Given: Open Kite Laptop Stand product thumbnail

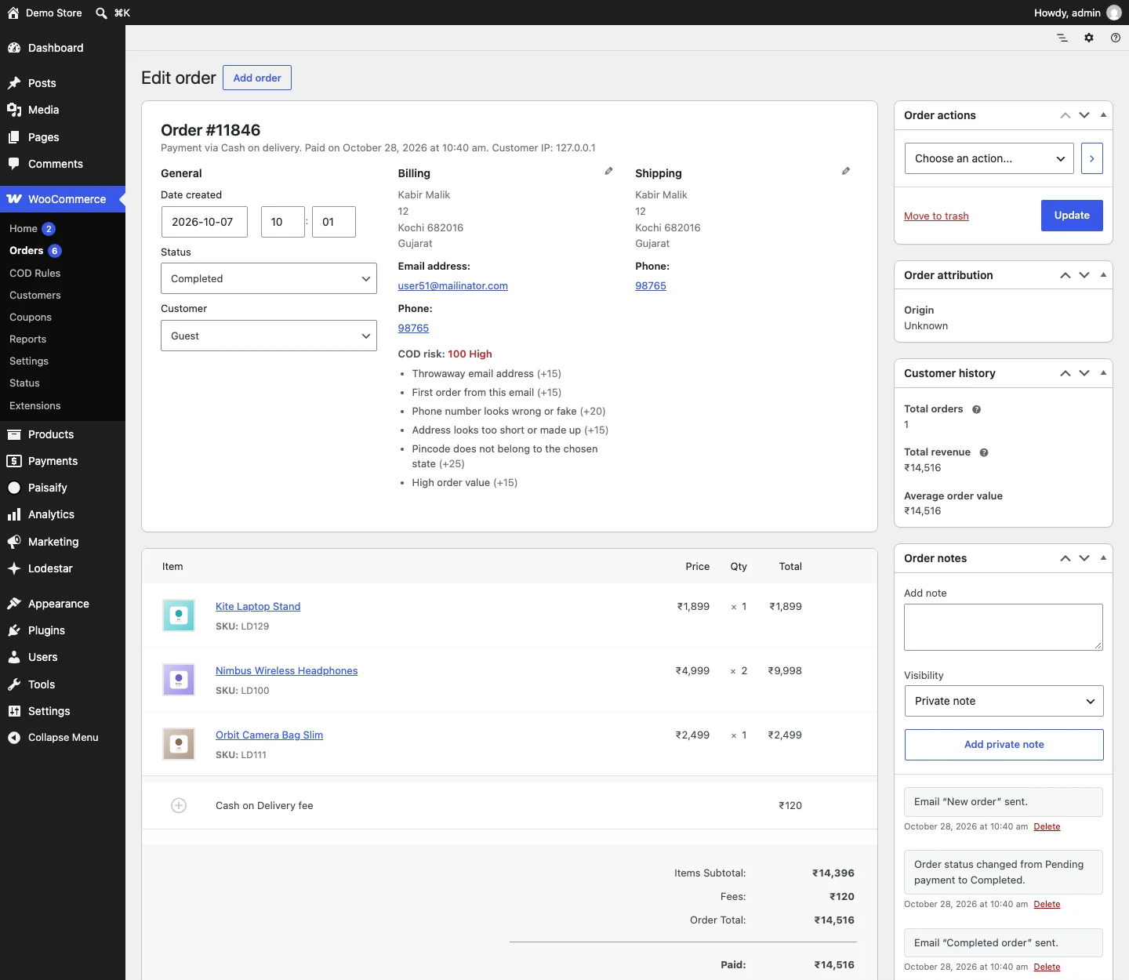Looking at the screenshot, I should pyautogui.click(x=179, y=615).
